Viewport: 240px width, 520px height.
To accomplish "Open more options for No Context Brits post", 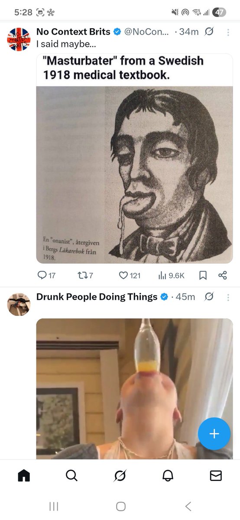I will coord(228,32).
